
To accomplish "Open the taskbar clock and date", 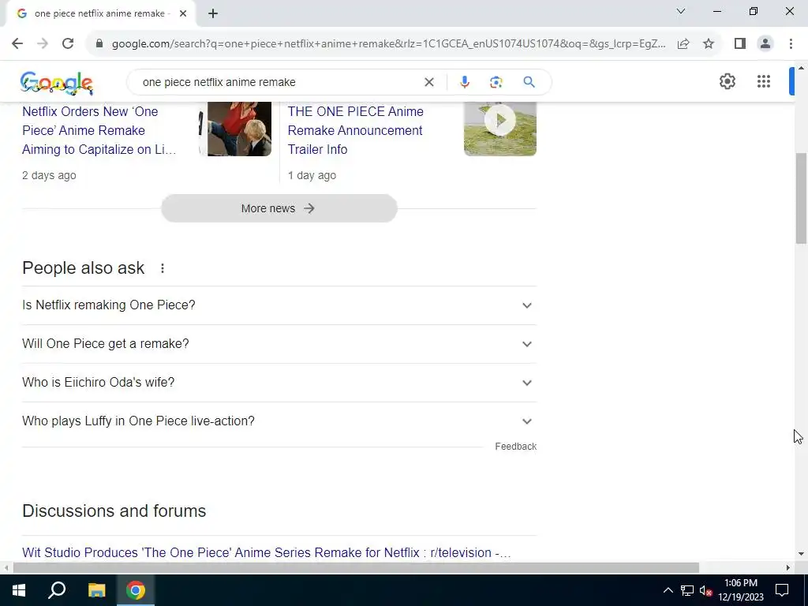I will click(740, 590).
